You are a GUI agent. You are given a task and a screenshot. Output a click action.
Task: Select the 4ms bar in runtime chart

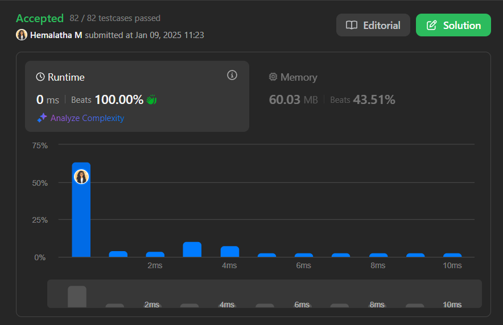point(229,252)
